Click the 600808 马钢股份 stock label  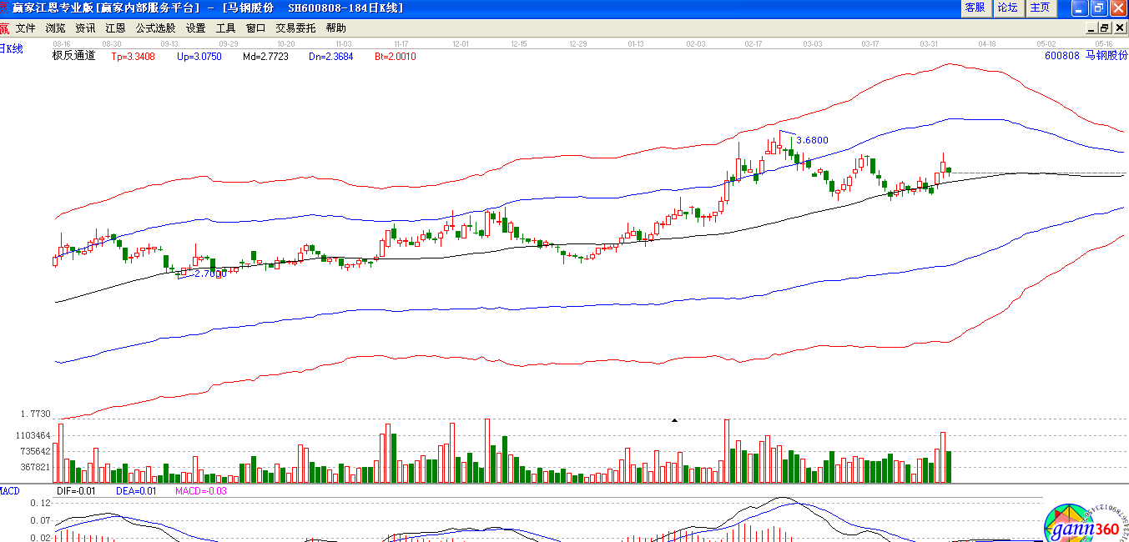click(x=1086, y=56)
